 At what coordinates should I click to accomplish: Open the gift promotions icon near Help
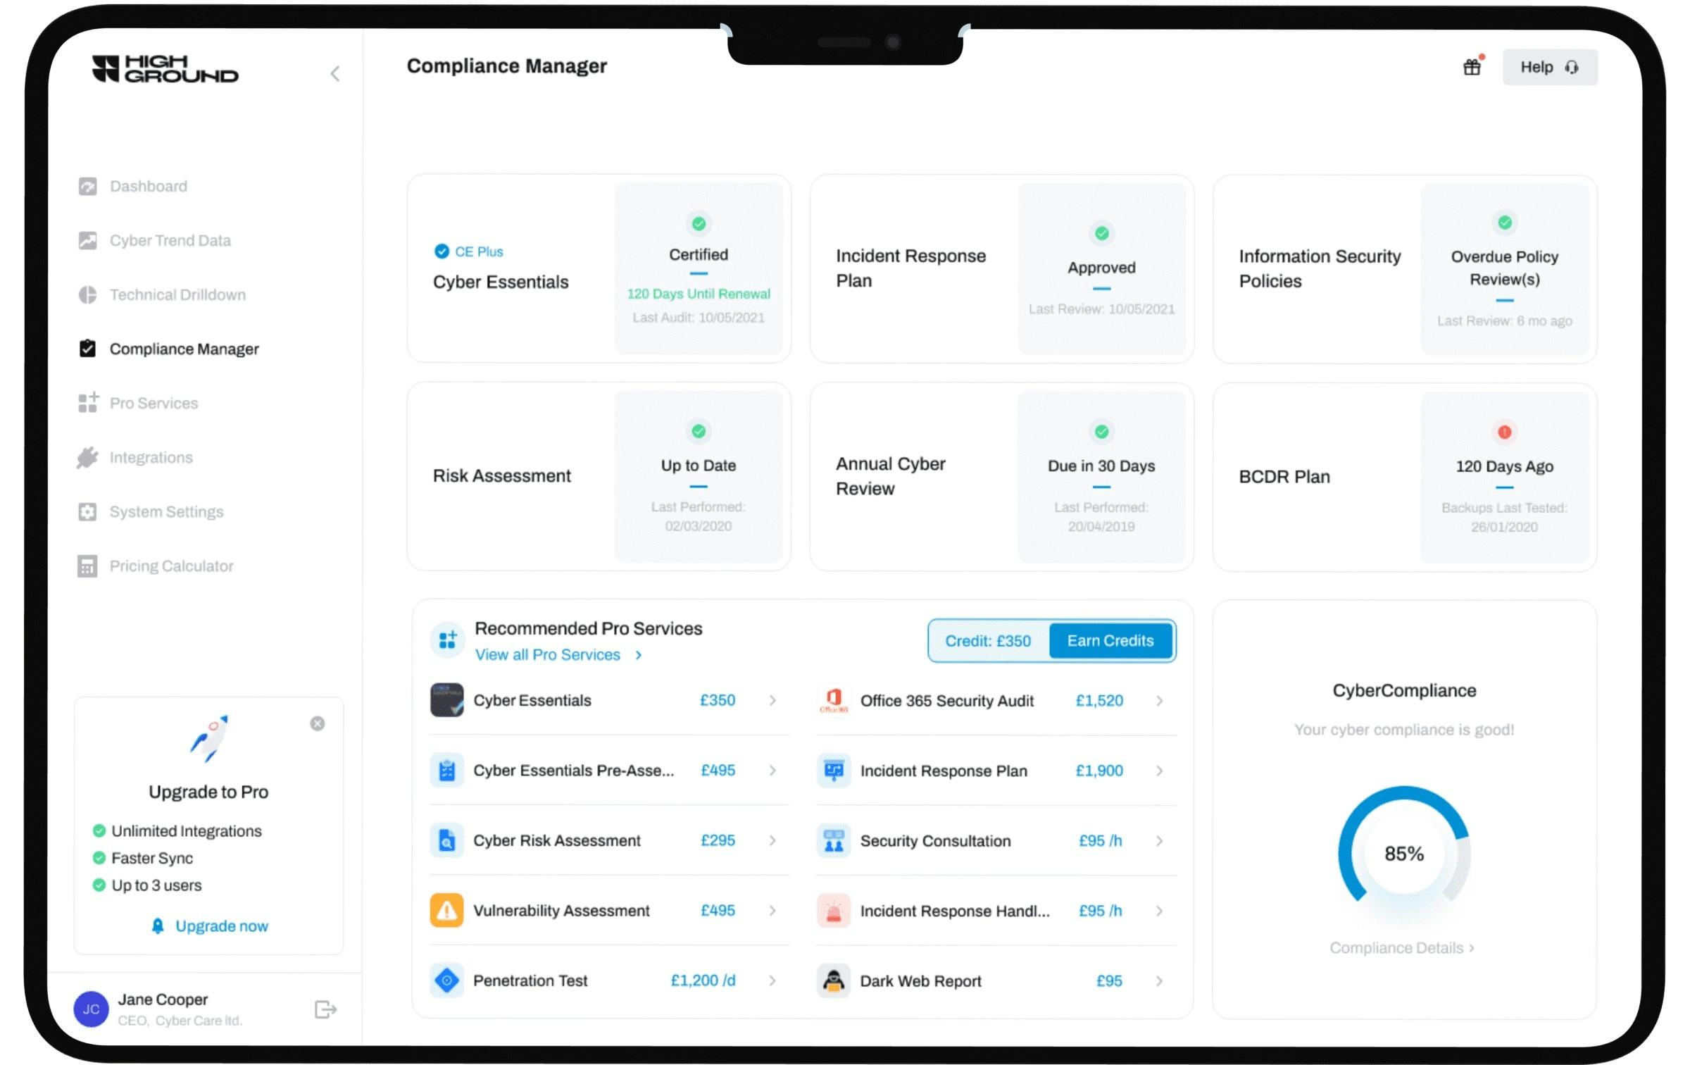pyautogui.click(x=1472, y=67)
